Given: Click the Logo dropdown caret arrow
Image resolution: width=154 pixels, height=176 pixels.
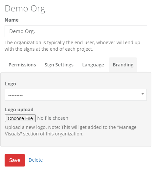Looking at the screenshot, I should click(x=143, y=94).
